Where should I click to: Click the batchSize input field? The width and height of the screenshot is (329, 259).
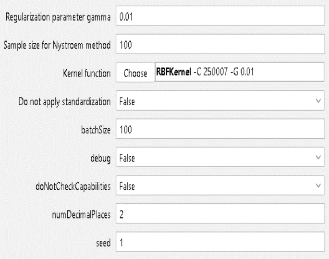tap(220, 130)
